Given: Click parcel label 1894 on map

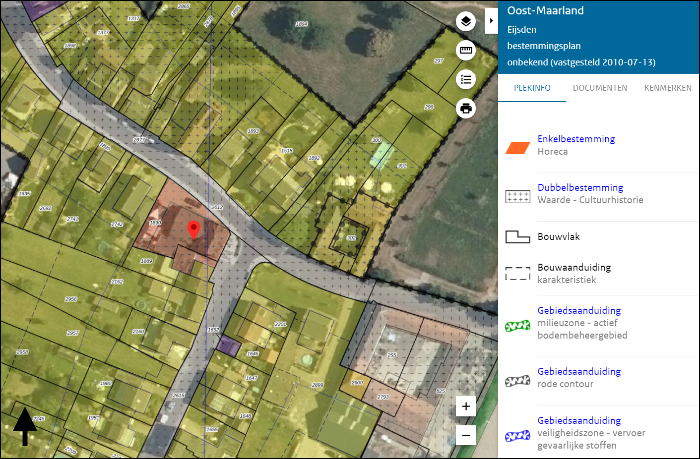Looking at the screenshot, I should point(302,24).
